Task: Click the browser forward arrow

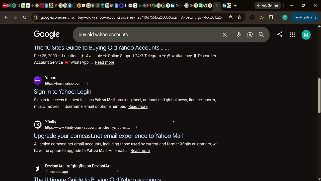Action: click(x=15, y=17)
